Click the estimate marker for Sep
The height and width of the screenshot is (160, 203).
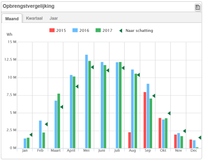154,96
